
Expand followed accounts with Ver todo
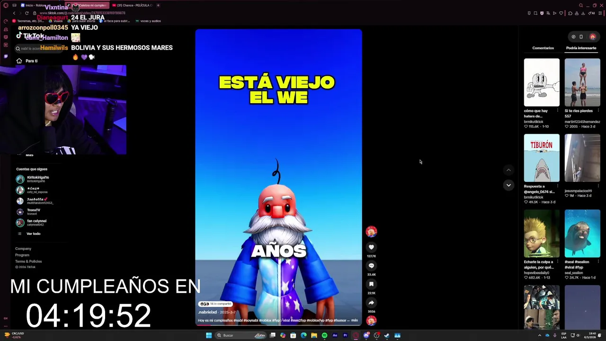[x=29, y=233]
